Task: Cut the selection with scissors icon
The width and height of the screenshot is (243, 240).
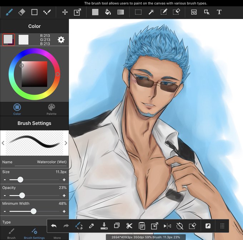Action: pos(129,226)
